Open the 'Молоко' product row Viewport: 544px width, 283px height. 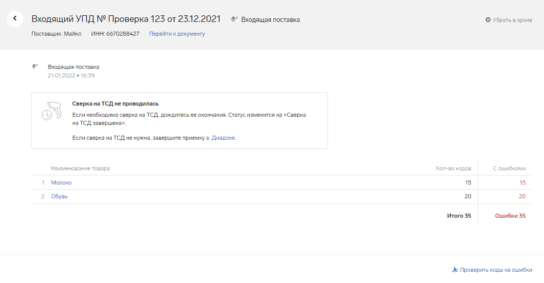pyautogui.click(x=61, y=183)
